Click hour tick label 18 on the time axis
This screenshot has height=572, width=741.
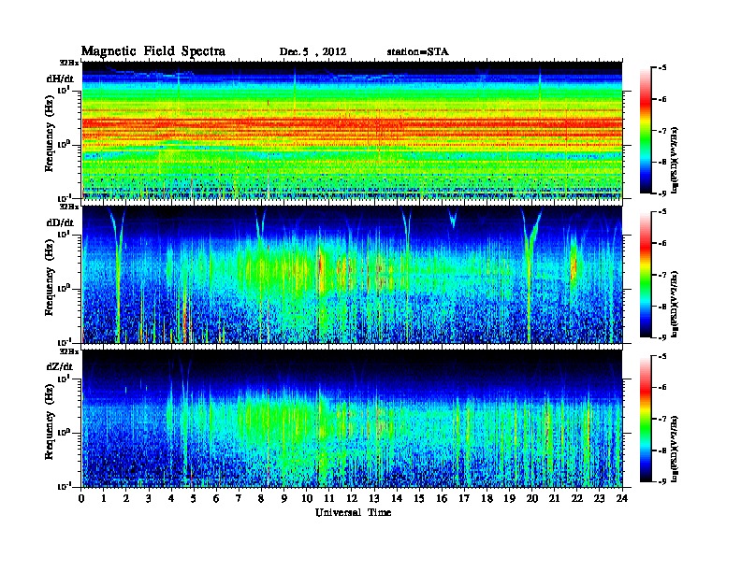(x=487, y=498)
